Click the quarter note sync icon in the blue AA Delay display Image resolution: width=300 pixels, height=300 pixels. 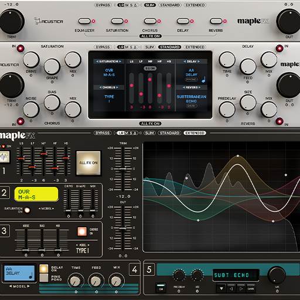[30, 276]
